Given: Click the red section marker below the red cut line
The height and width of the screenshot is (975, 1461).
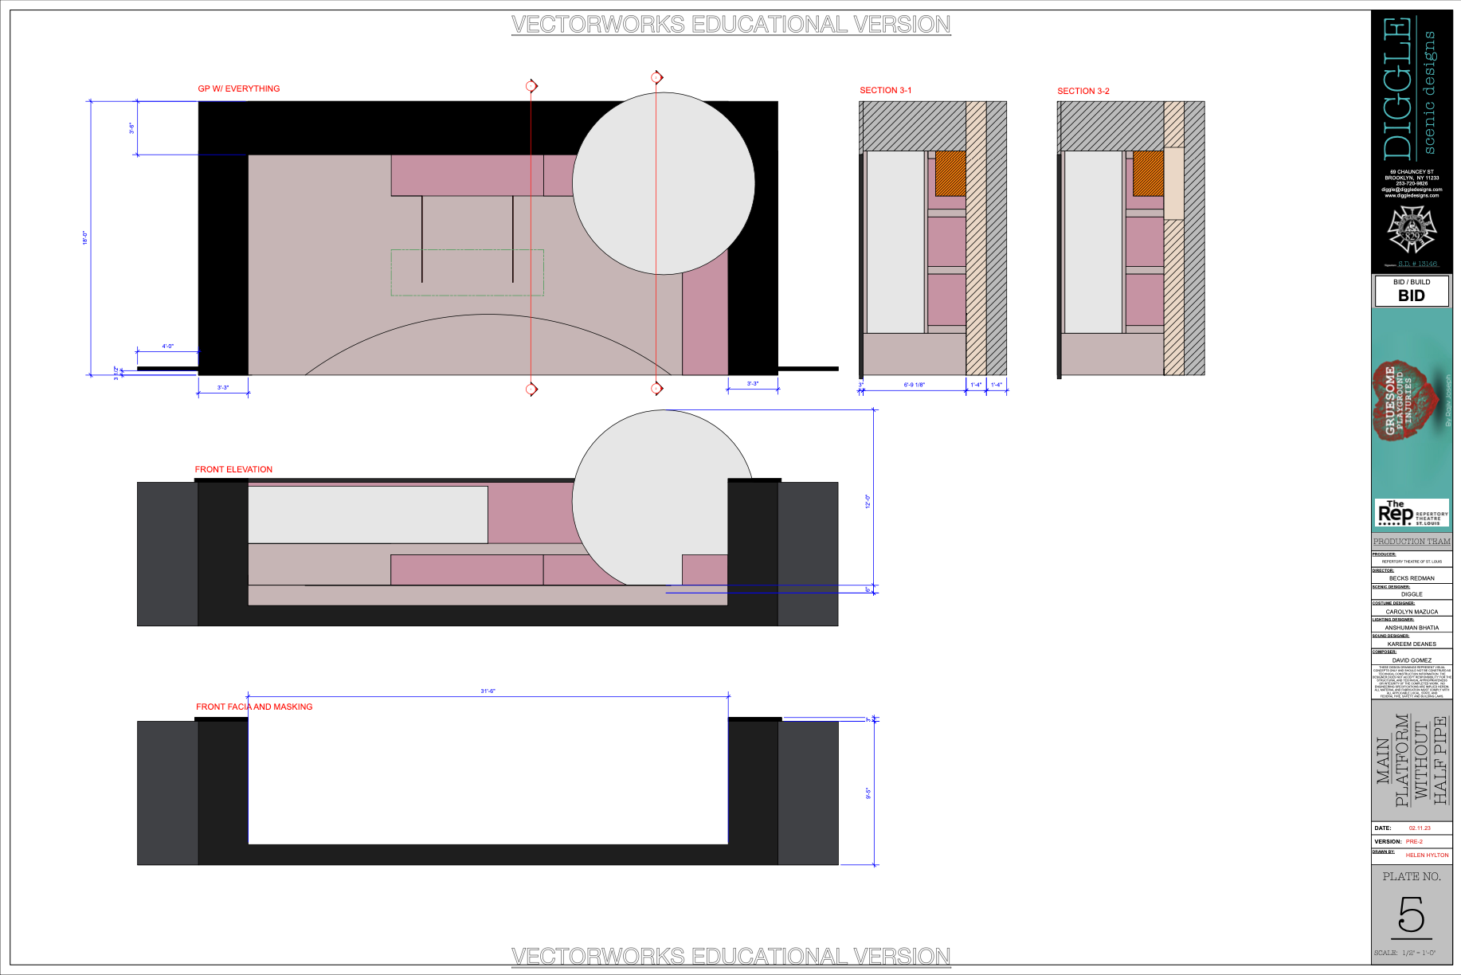Looking at the screenshot, I should pyautogui.click(x=531, y=389).
